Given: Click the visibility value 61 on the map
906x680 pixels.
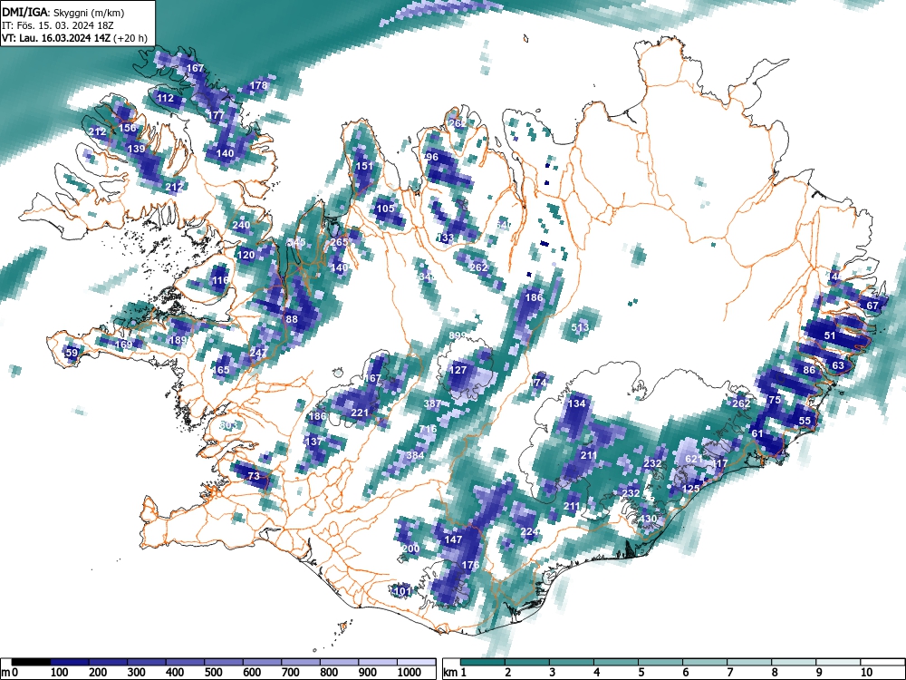Looking at the screenshot, I should 757,433.
